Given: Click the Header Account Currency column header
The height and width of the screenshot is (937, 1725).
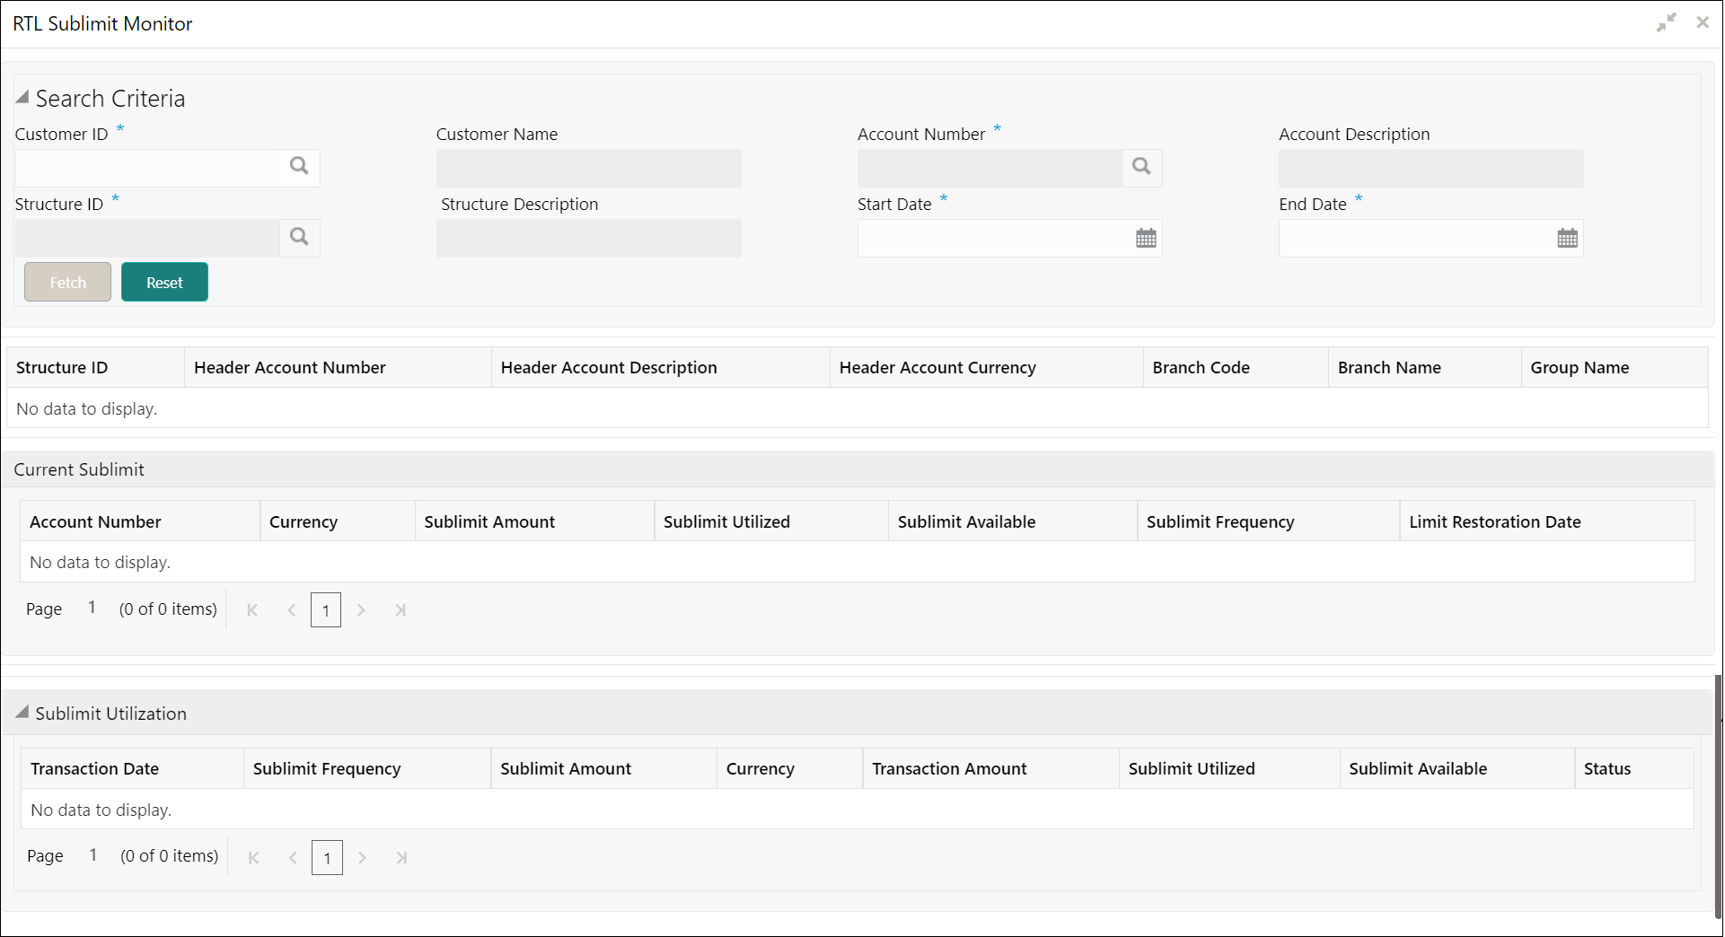Looking at the screenshot, I should point(986,367).
